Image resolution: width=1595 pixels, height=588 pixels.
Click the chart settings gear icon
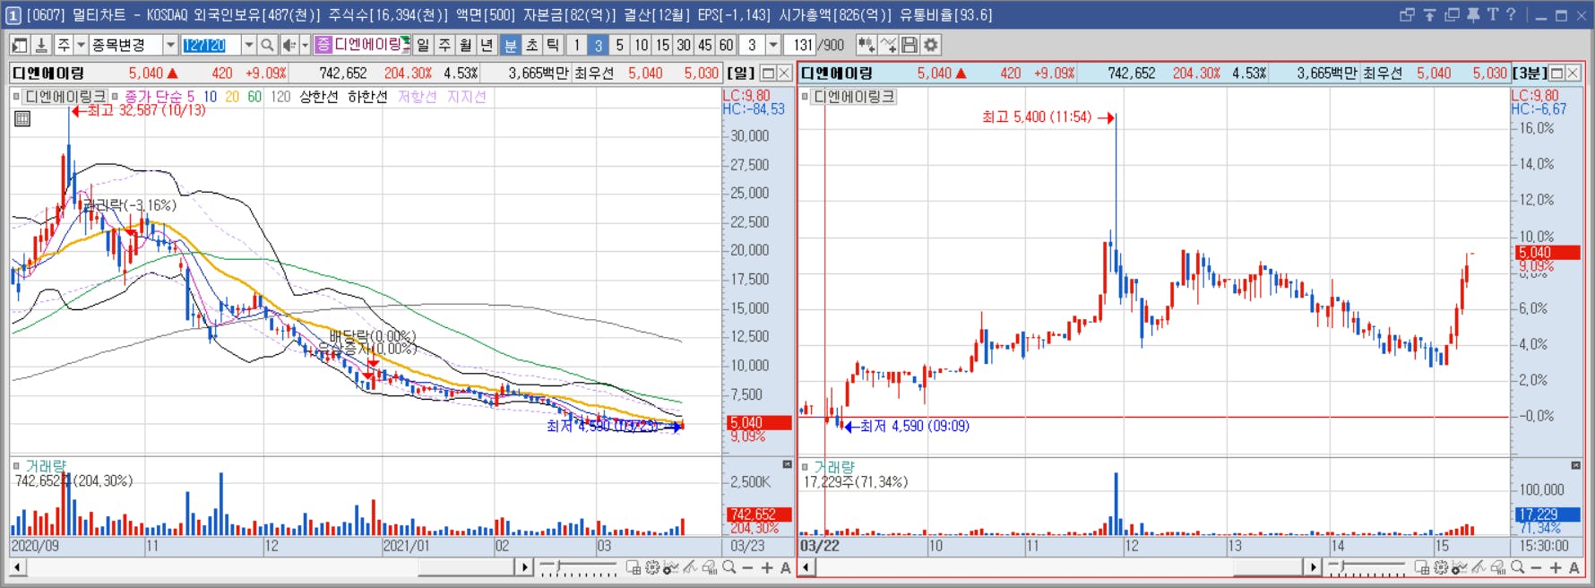pyautogui.click(x=931, y=45)
